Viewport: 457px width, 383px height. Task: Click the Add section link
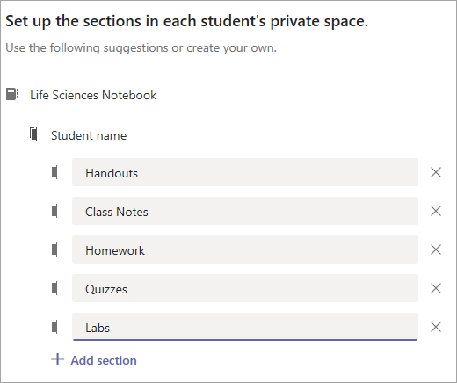click(x=104, y=360)
